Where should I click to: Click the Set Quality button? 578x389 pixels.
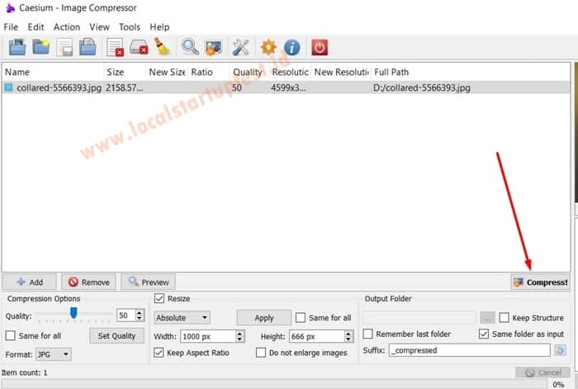coord(116,336)
